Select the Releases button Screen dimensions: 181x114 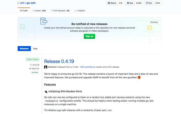point(24,48)
